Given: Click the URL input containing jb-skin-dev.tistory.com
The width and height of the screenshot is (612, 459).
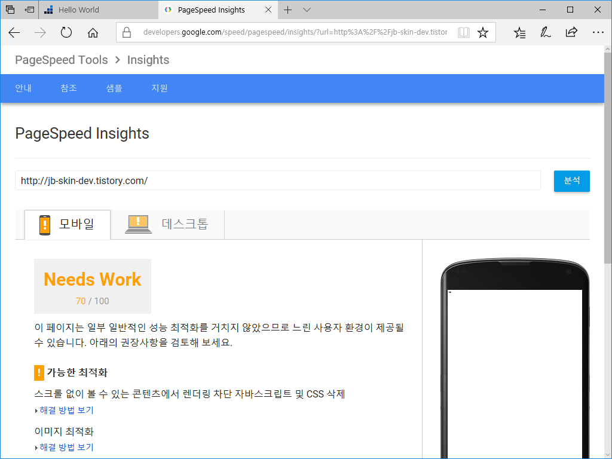Looking at the screenshot, I should [x=278, y=180].
